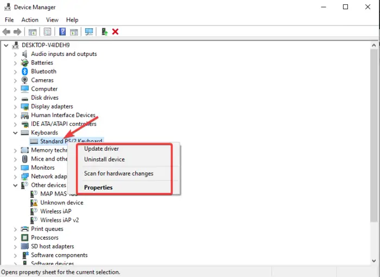Click the vertical scrollbar thumb
The image size is (380, 277).
click(374, 135)
